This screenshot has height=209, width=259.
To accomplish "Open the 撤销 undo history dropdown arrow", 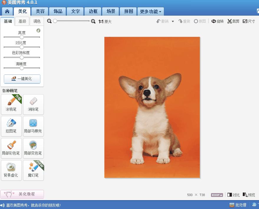I will coord(173,21).
